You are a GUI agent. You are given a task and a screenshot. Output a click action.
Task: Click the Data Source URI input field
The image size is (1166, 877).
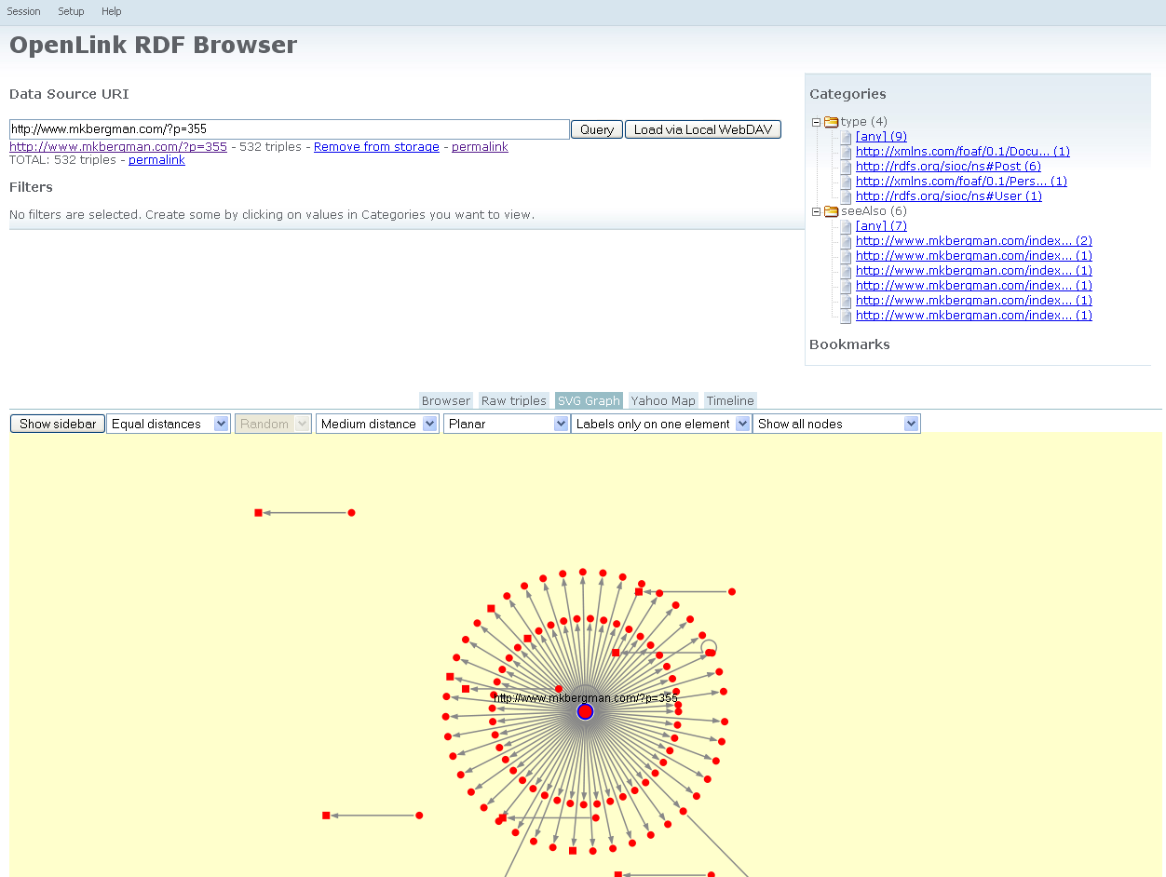[x=290, y=129]
